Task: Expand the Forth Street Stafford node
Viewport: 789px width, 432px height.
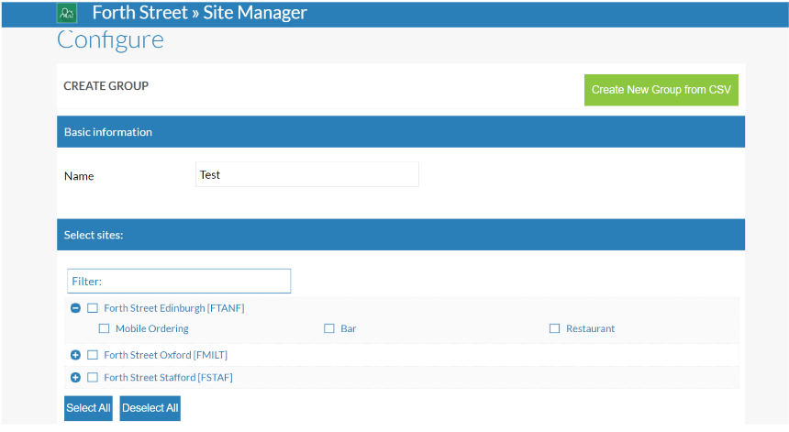Action: (x=76, y=378)
